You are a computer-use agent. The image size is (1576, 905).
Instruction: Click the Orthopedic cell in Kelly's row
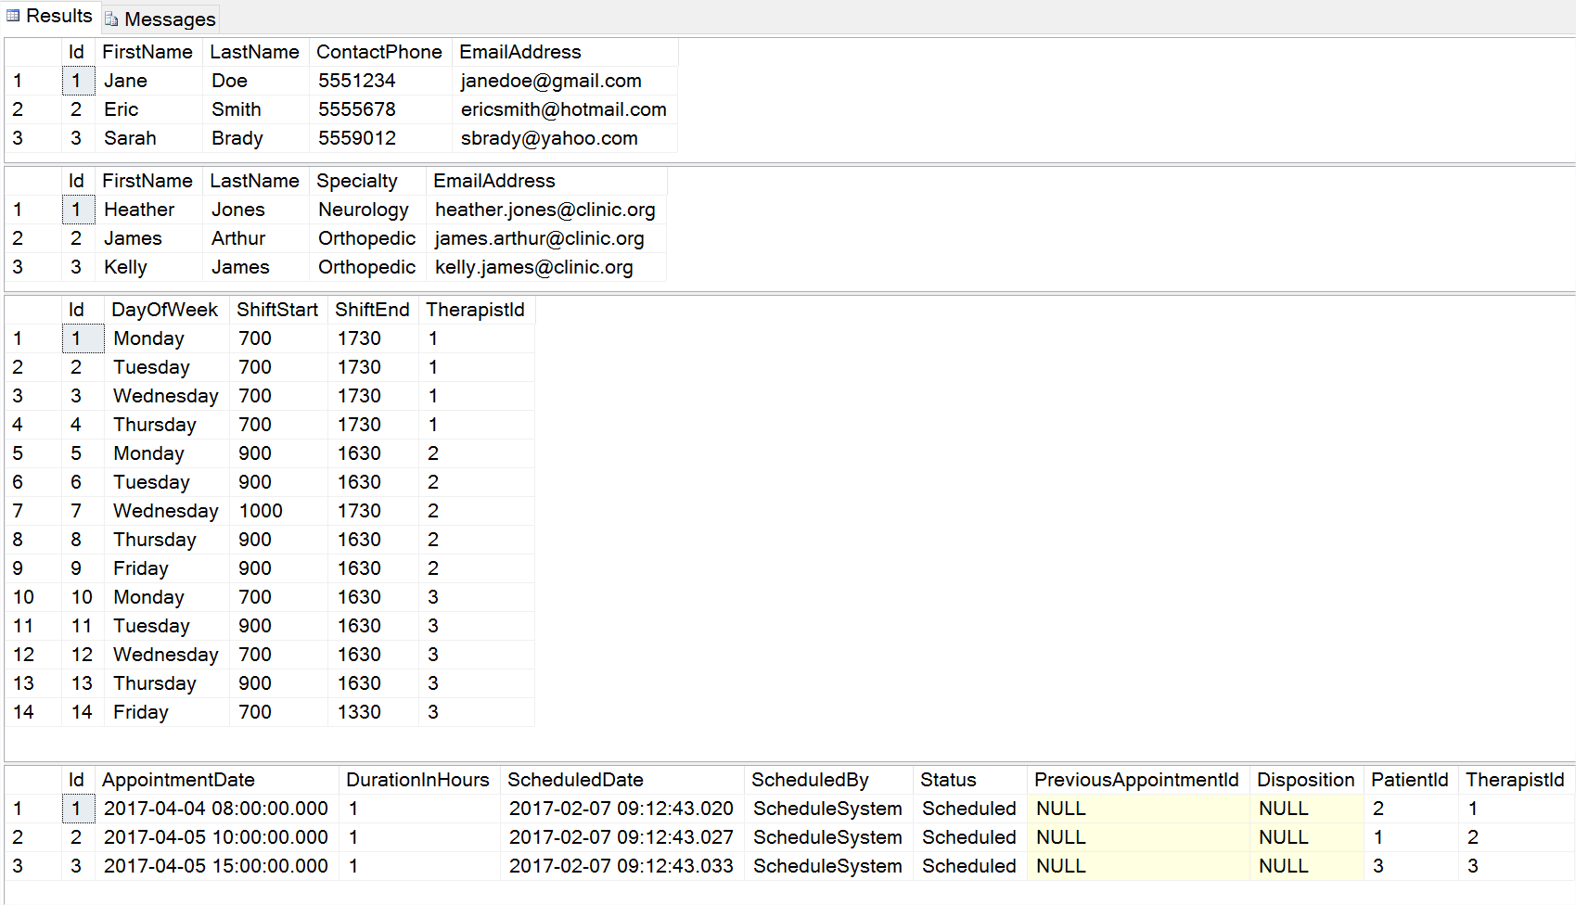[368, 267]
